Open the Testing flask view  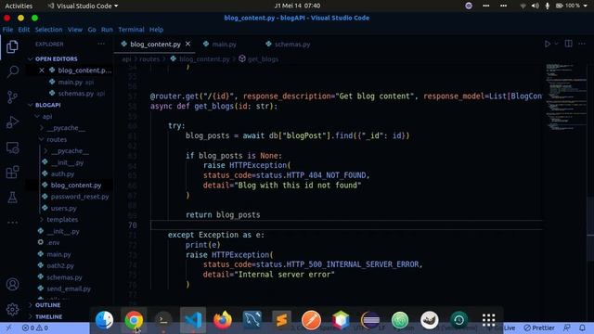coord(12,198)
